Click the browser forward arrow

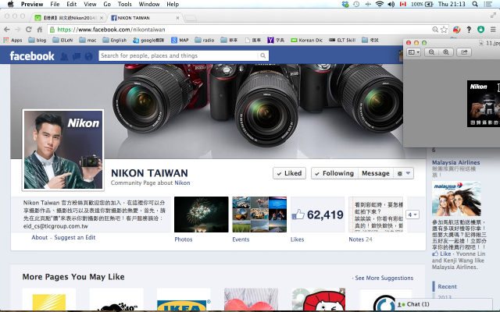[17, 30]
